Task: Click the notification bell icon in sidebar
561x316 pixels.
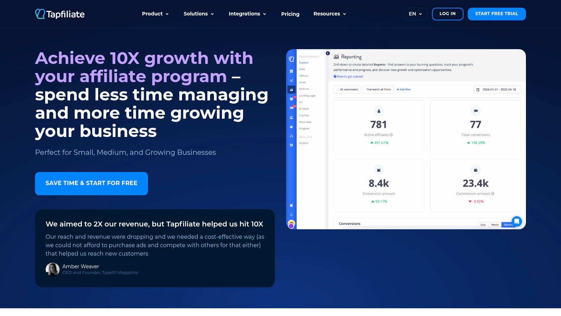Action: [x=291, y=215]
